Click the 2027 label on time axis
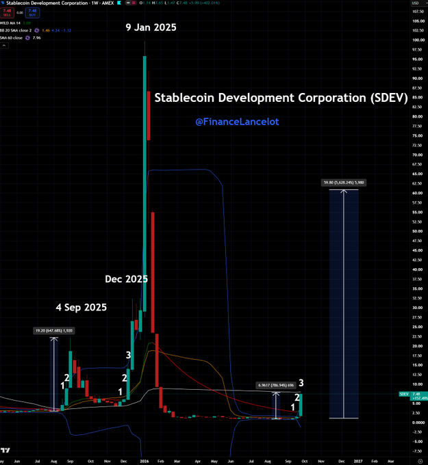Viewport: 428px width, 465px height. [358, 461]
